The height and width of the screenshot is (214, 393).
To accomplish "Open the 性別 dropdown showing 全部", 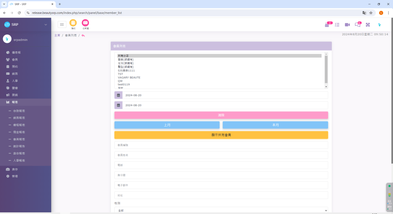I will [x=221, y=210].
